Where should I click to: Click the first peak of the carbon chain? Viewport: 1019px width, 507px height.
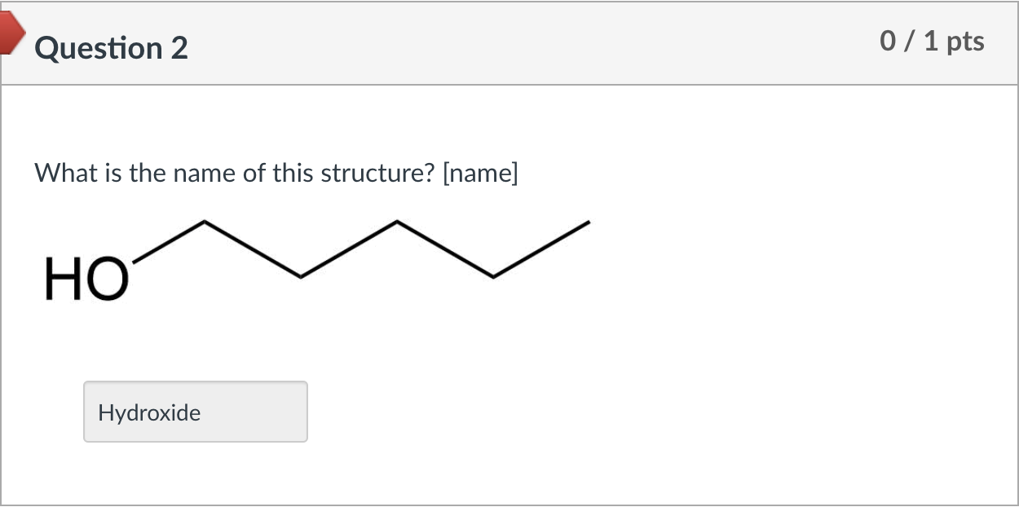tap(204, 222)
